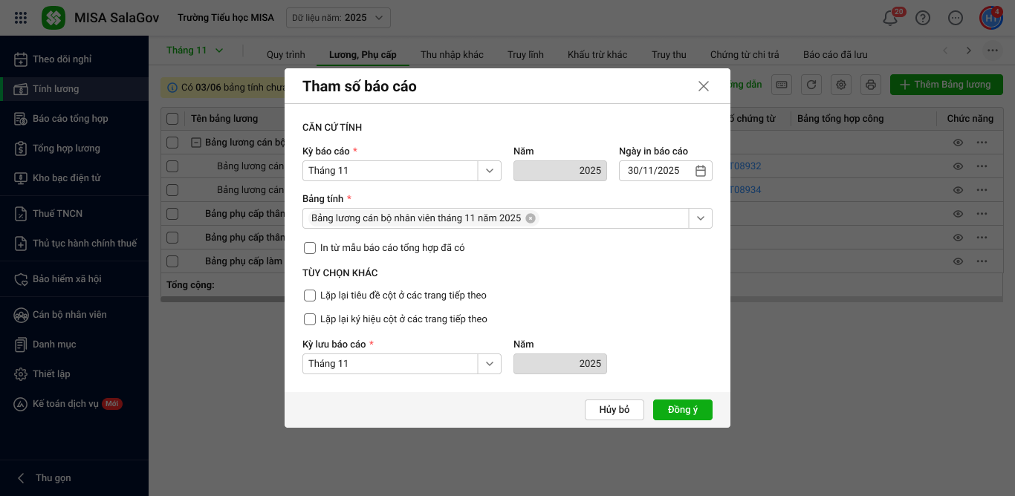Open the apps grid launcher icon
The width and height of the screenshot is (1015, 496).
pyautogui.click(x=21, y=18)
